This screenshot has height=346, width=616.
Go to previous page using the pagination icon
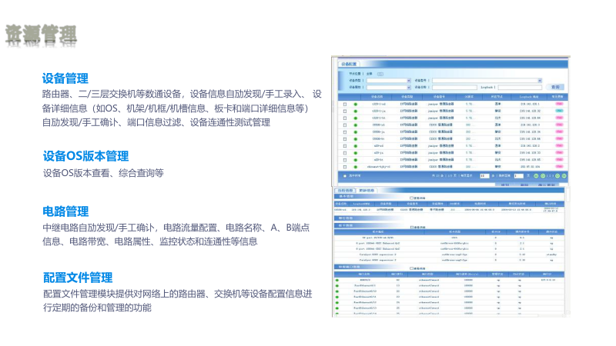point(543,176)
